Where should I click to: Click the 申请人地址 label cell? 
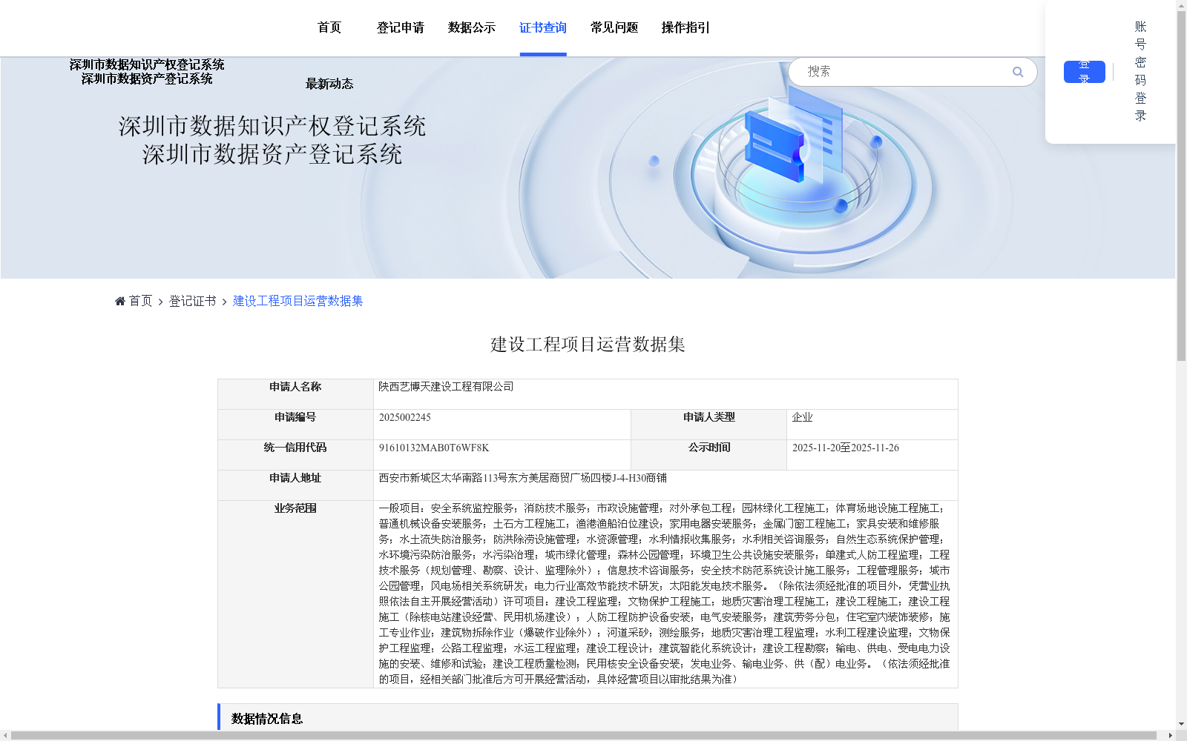pyautogui.click(x=295, y=485)
